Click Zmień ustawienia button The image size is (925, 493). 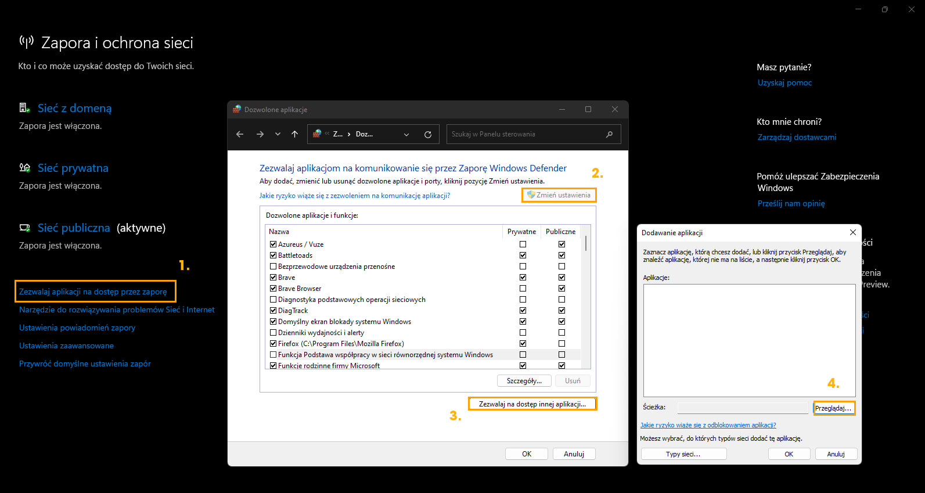559,195
